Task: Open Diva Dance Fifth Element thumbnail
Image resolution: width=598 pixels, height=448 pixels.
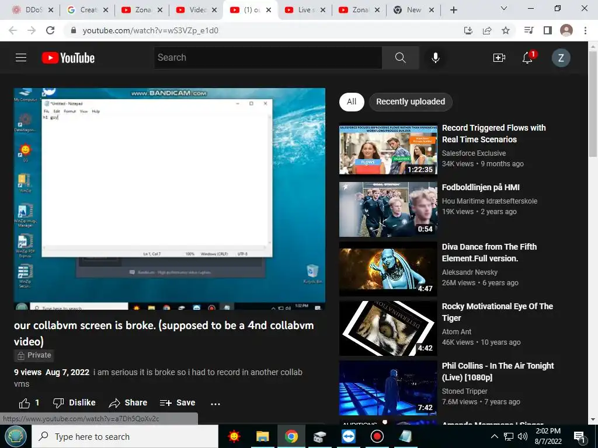Action: click(x=388, y=268)
